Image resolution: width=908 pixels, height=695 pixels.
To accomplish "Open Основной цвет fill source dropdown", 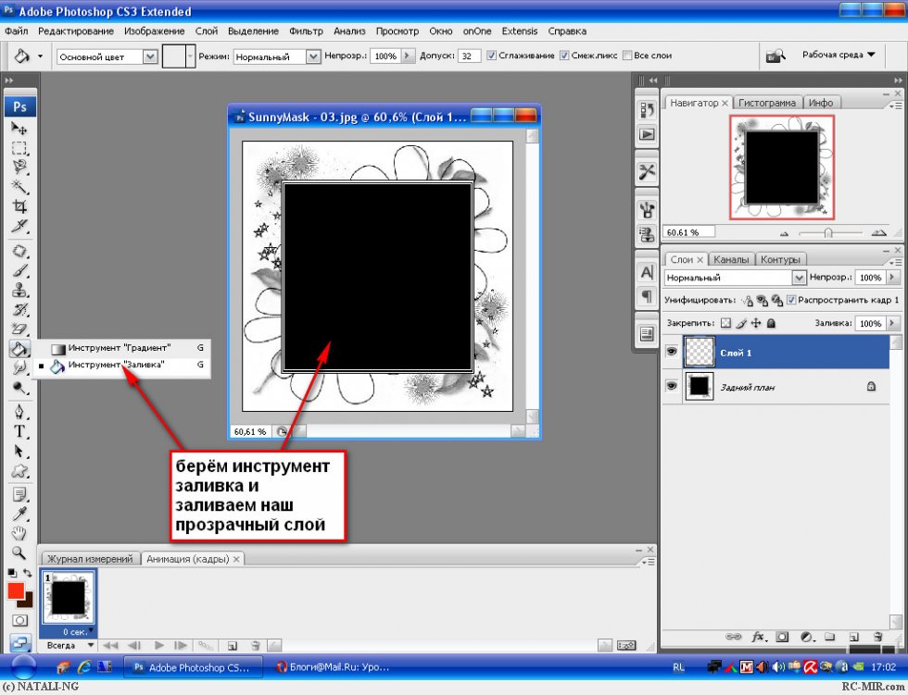I will tap(150, 56).
